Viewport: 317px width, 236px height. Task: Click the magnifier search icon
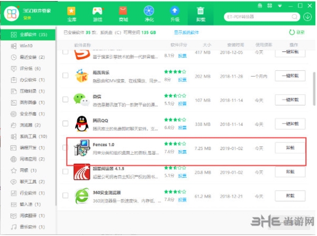295,17
